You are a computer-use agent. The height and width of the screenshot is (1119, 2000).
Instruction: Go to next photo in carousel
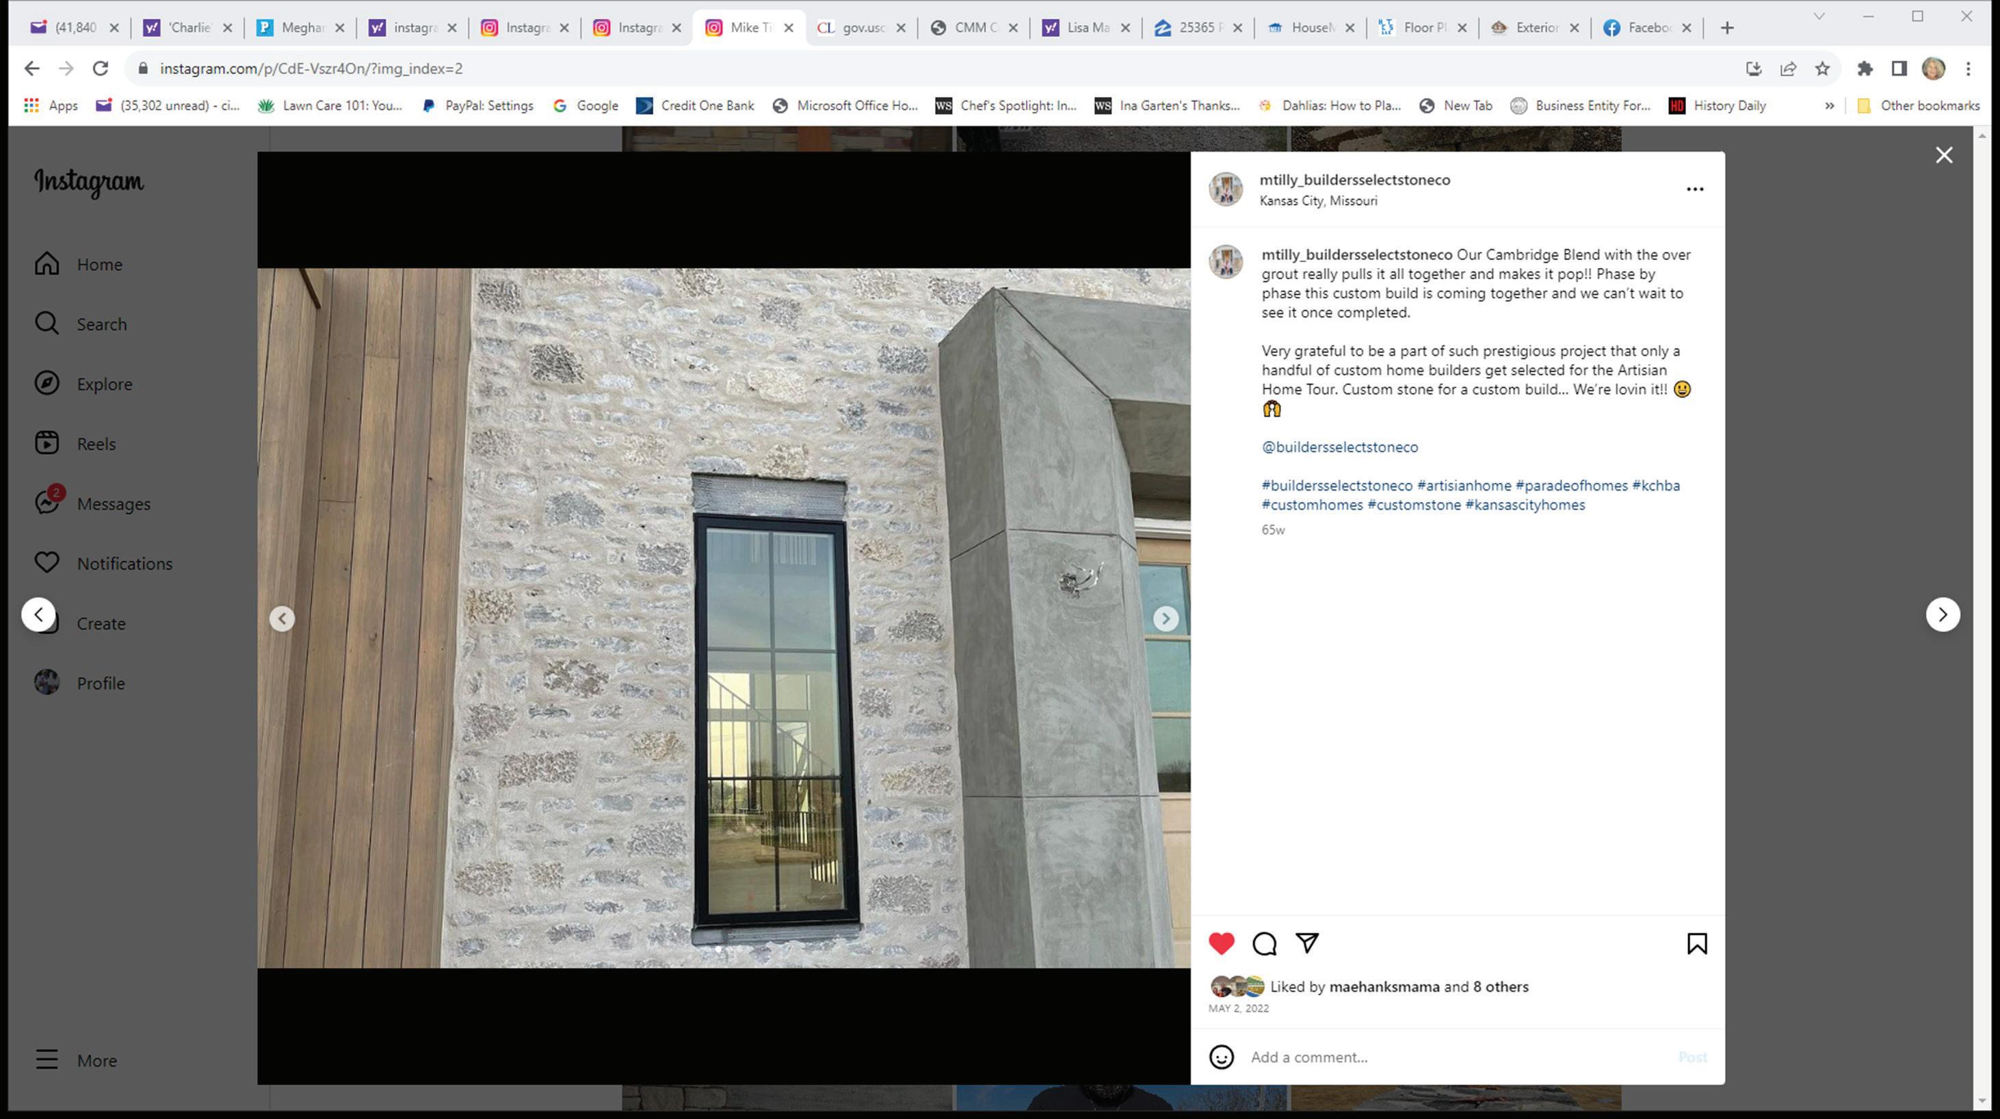click(x=1165, y=618)
